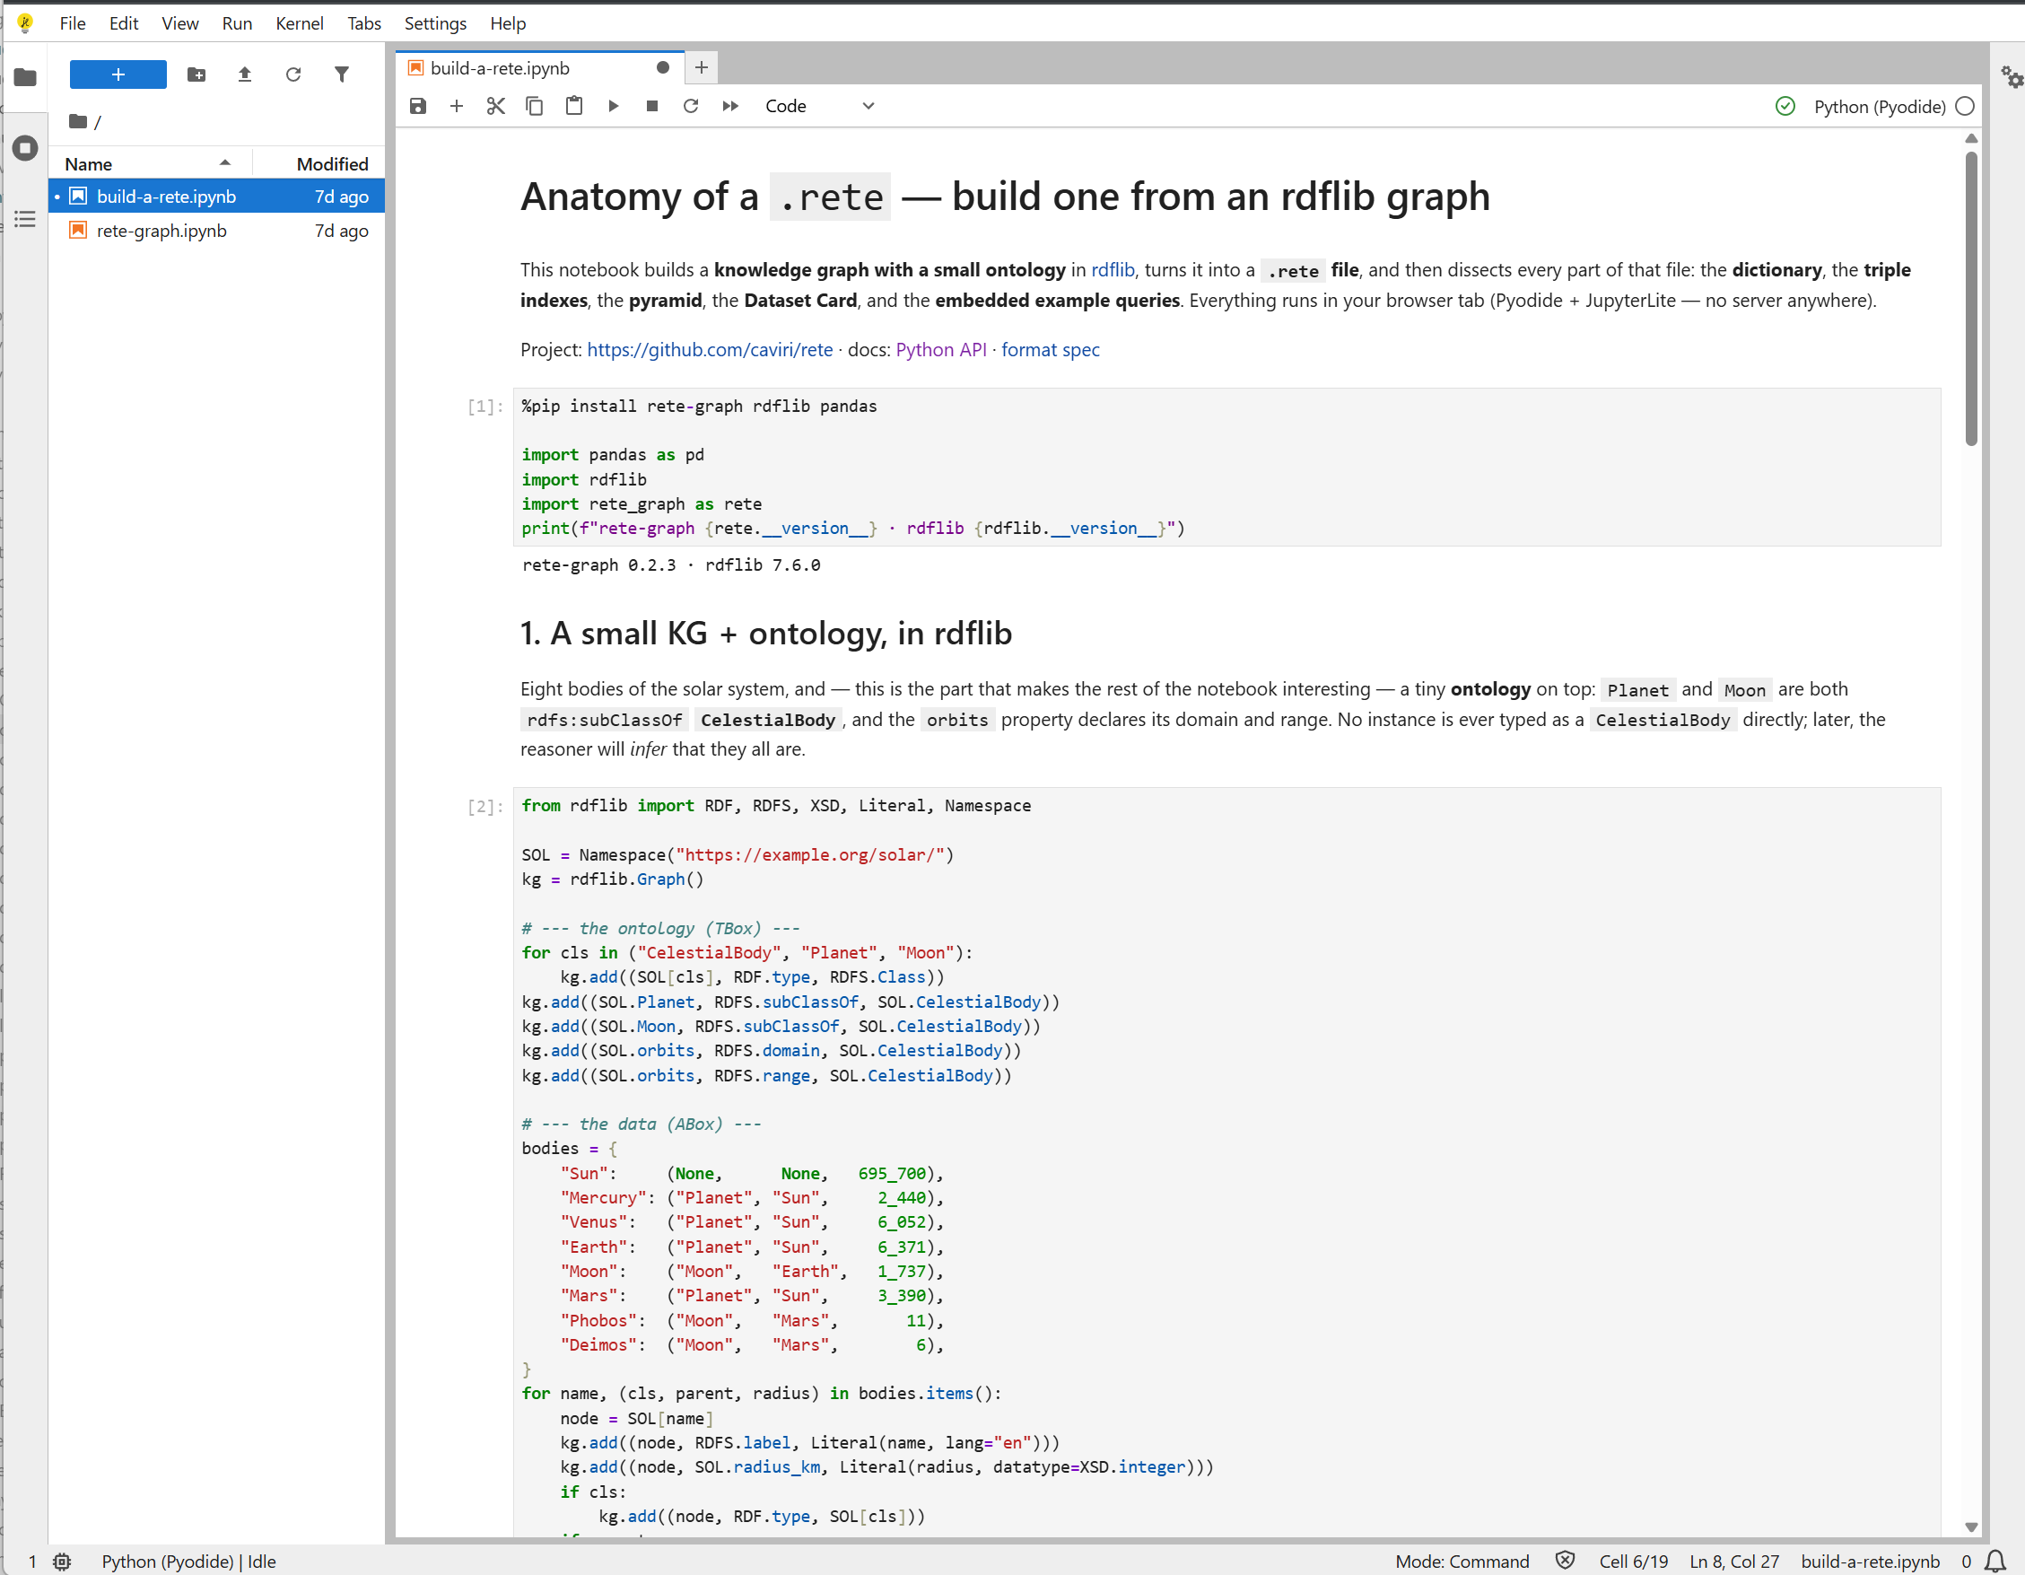2025x1575 pixels.
Task: Select rete-graph.ipynb in file list
Action: pyautogui.click(x=216, y=230)
